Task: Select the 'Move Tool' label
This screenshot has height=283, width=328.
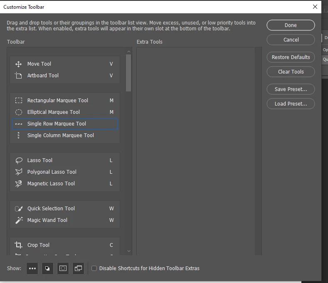Action: click(39, 64)
